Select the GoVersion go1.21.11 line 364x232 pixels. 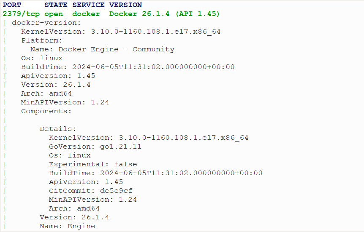coord(95,147)
